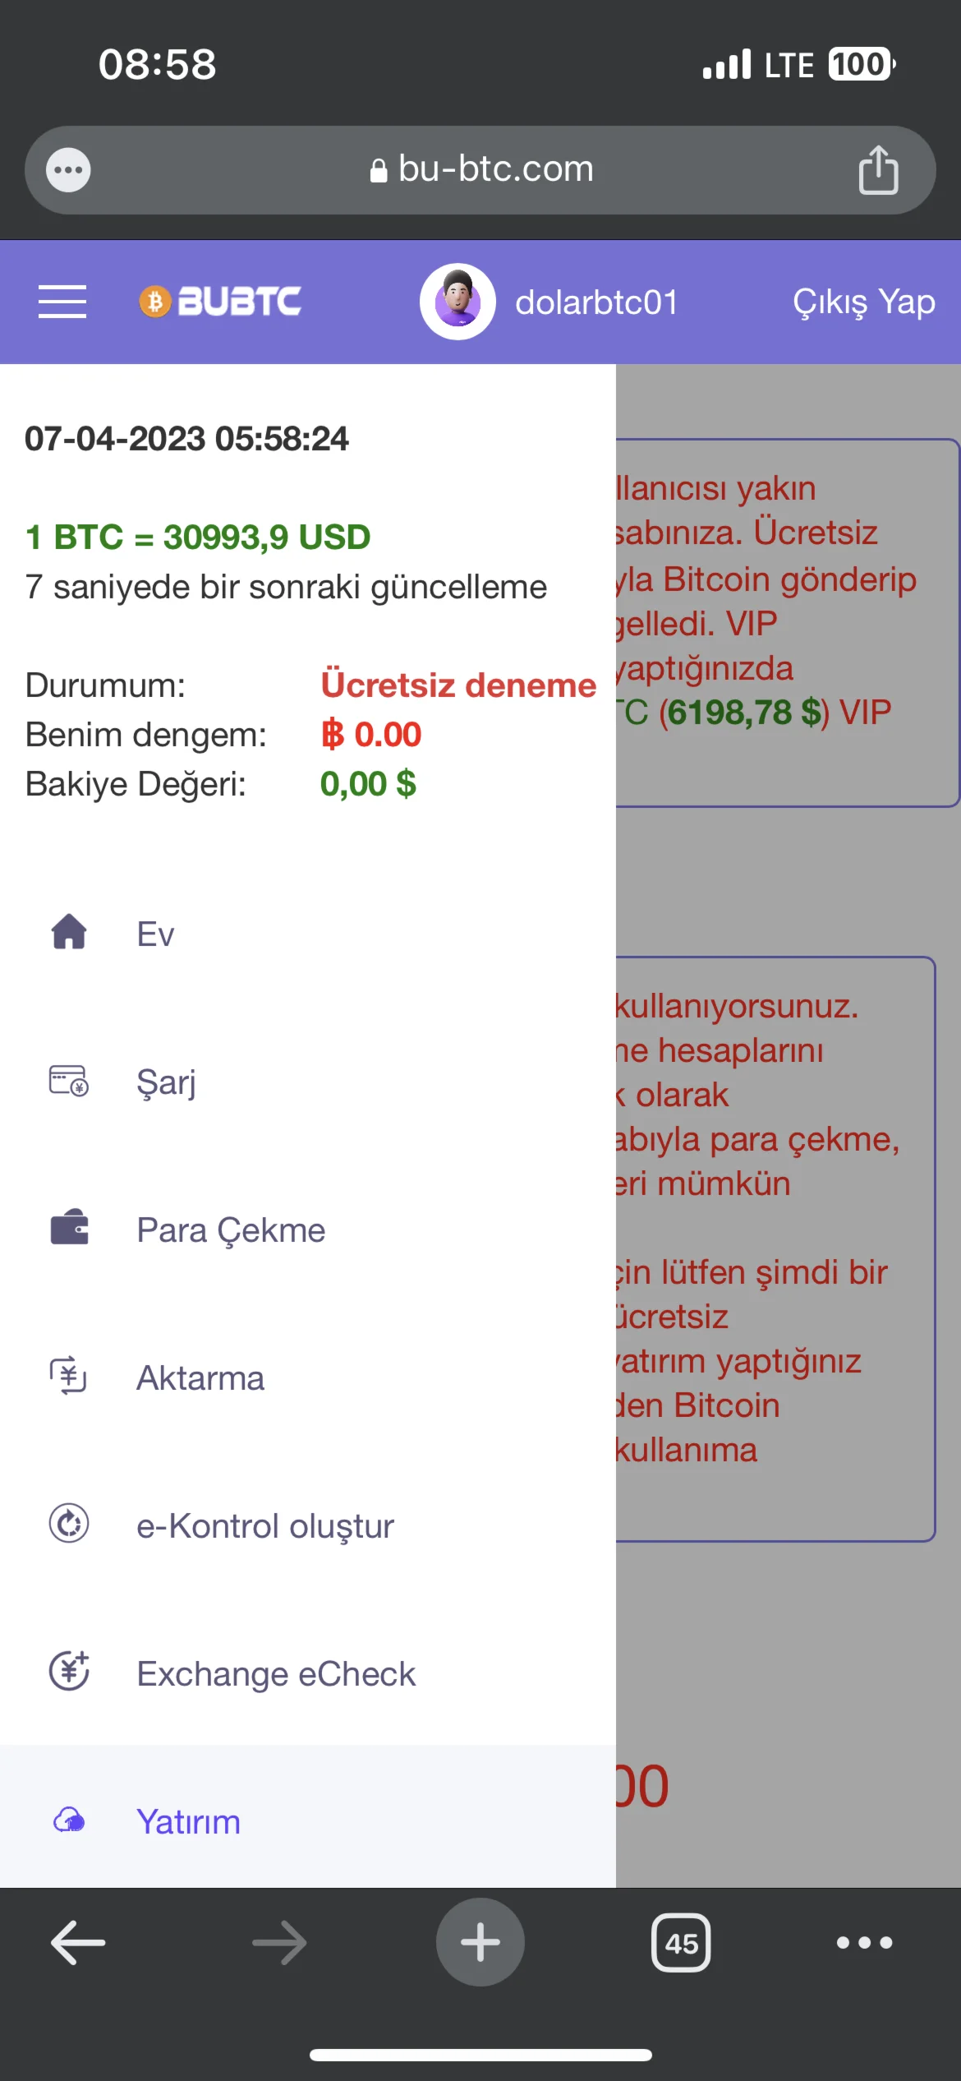961x2081 pixels.
Task: Open the tab switcher showing 45
Action: (681, 1943)
